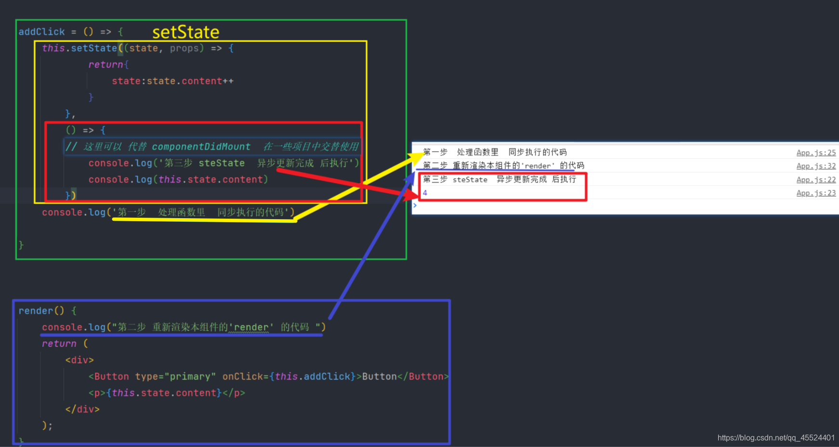Viewport: 839px width, 447px height.
Task: Click the setState annotation title
Action: [x=186, y=32]
